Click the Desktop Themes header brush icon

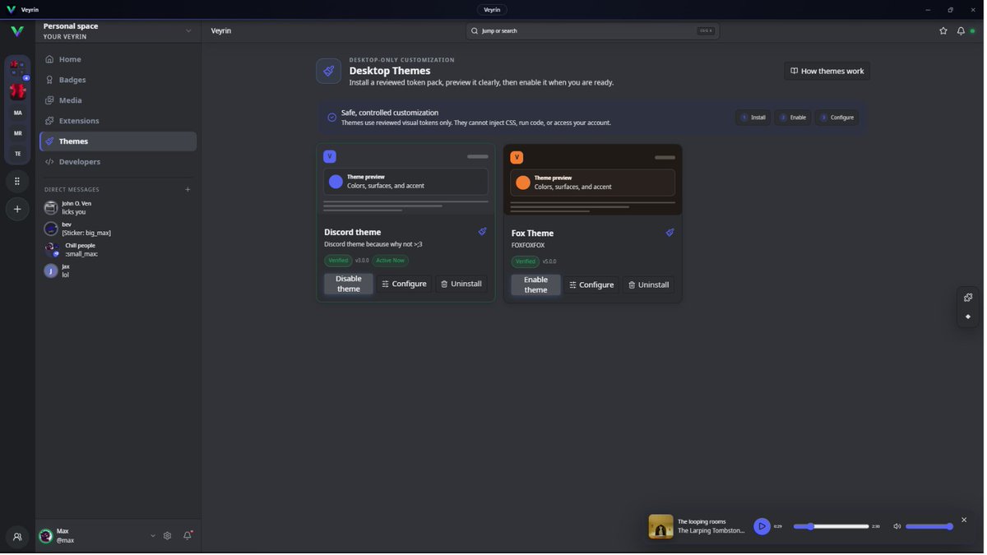329,71
